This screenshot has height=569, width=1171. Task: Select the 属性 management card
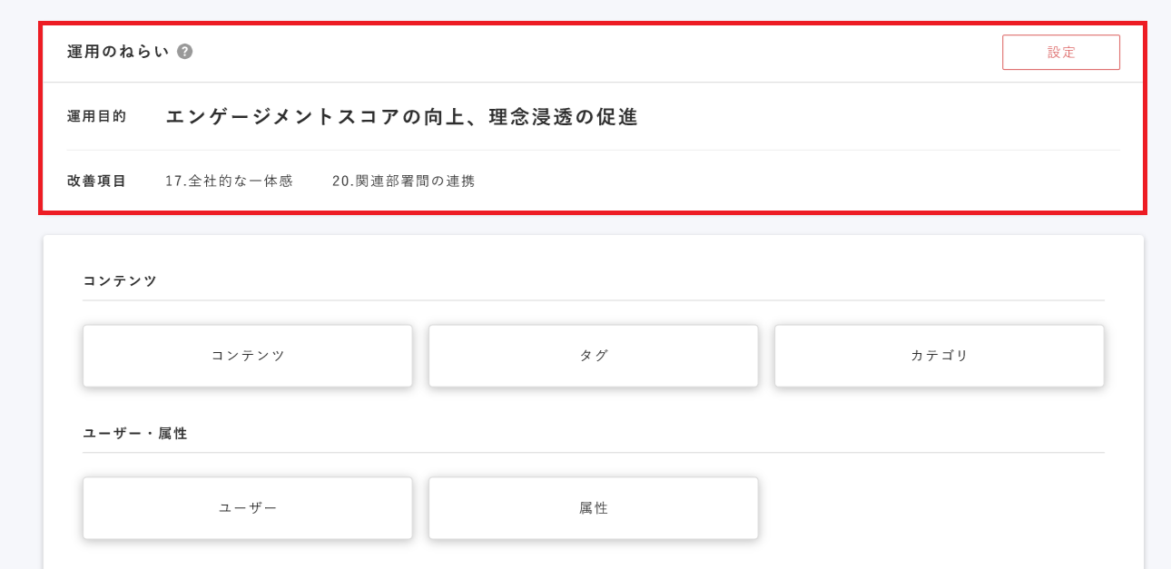[x=593, y=507]
